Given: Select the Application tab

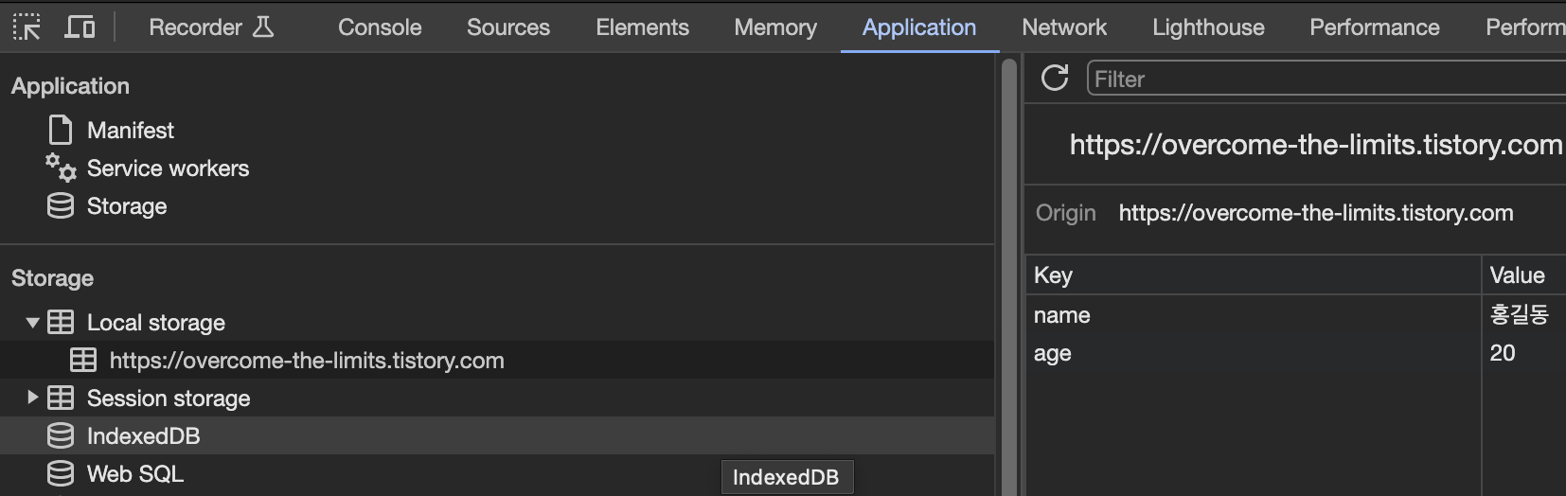Looking at the screenshot, I should click(919, 27).
